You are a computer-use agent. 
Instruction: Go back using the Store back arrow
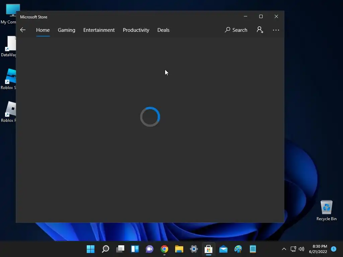(23, 30)
